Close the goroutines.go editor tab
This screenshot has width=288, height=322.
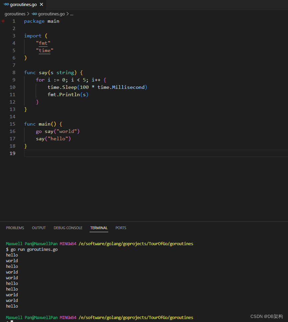(41, 5)
